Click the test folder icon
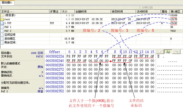This screenshot has width=183, height=108. pos(2,19)
